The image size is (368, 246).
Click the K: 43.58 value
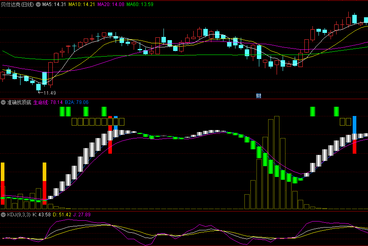click(x=41, y=215)
